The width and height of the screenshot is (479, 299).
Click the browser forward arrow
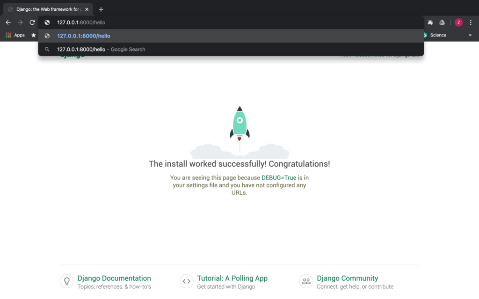[20, 22]
